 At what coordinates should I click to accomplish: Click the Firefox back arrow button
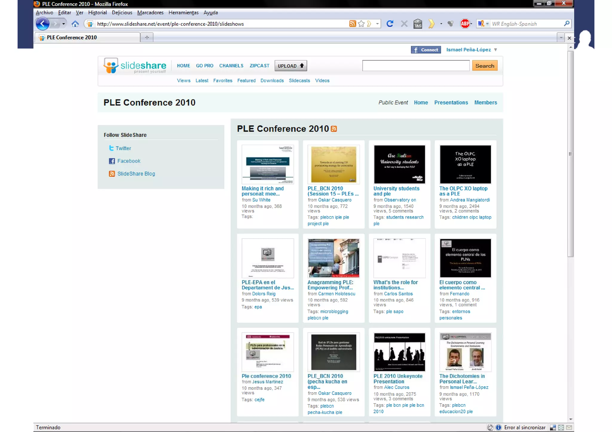point(42,24)
